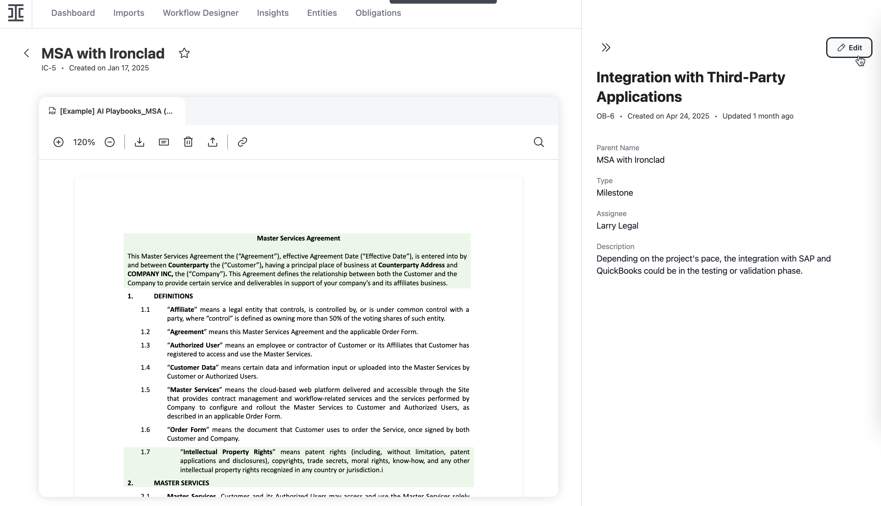Screen dimensions: 881x506
Task: Open Workflow Designer
Action: pyautogui.click(x=201, y=13)
